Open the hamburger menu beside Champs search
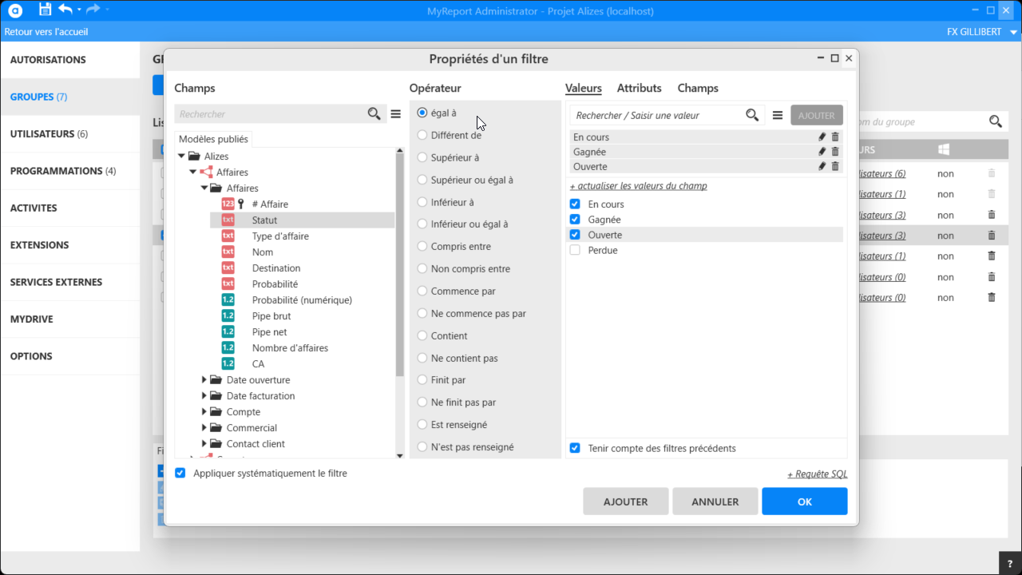This screenshot has width=1022, height=575. 395,114
